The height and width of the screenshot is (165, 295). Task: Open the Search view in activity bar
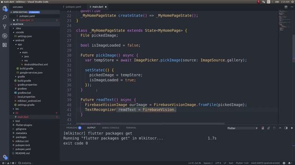(5, 17)
